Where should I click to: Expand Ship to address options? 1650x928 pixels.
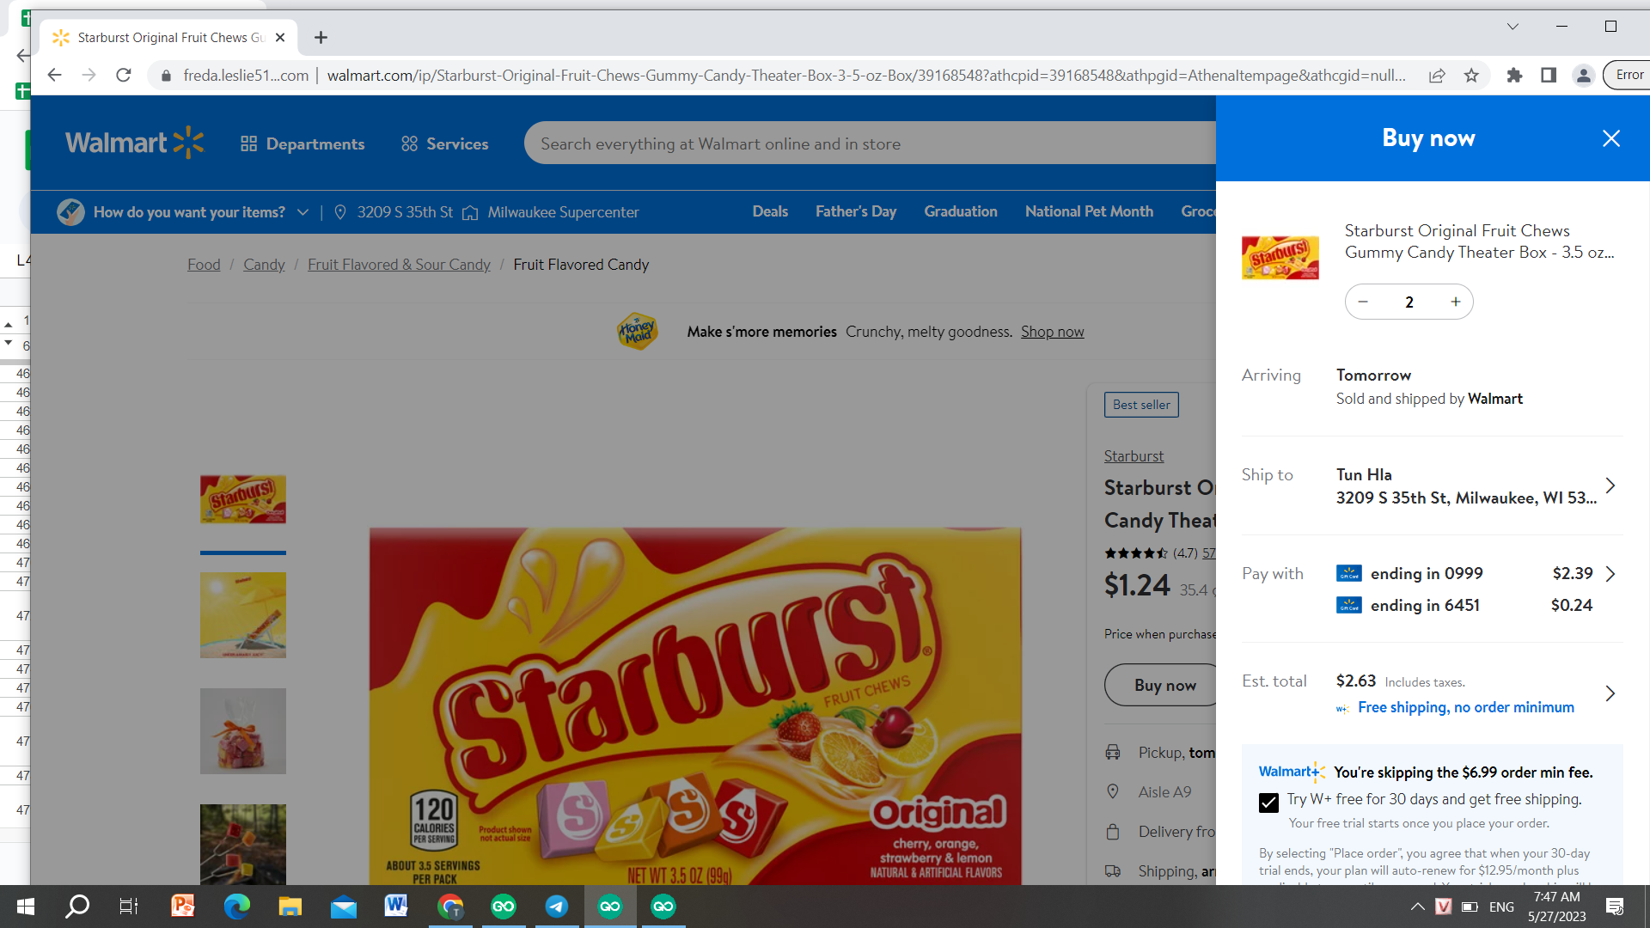(x=1610, y=485)
